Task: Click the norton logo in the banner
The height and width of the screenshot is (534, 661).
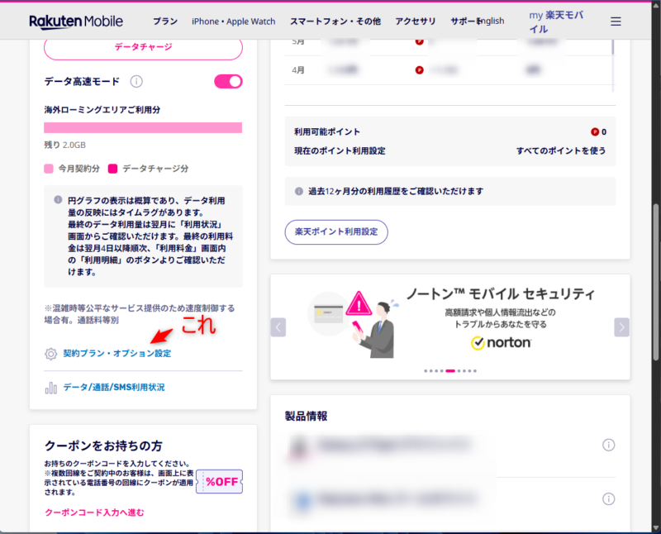Action: pyautogui.click(x=501, y=342)
